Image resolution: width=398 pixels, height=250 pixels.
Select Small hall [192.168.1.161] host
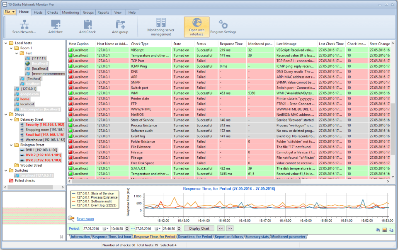click(x=45, y=135)
